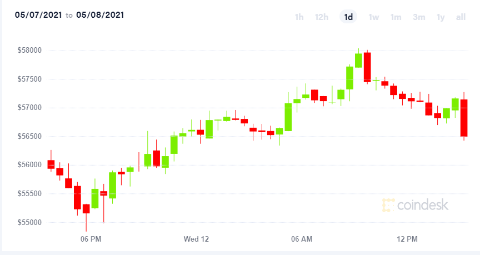Image resolution: width=480 pixels, height=255 pixels.
Task: Click the 06 PM time axis label
Action: pyautogui.click(x=91, y=239)
